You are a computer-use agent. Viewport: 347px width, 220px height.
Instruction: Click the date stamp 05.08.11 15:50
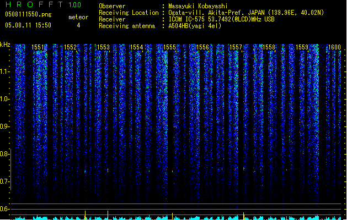pyautogui.click(x=28, y=25)
